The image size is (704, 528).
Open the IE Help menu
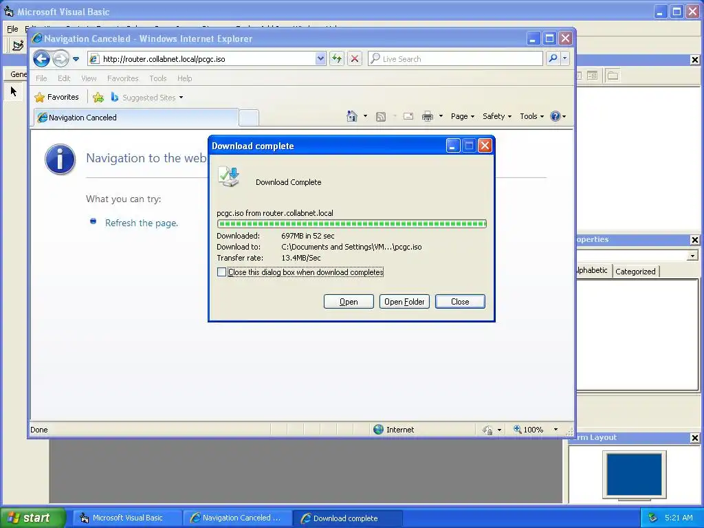[184, 78]
